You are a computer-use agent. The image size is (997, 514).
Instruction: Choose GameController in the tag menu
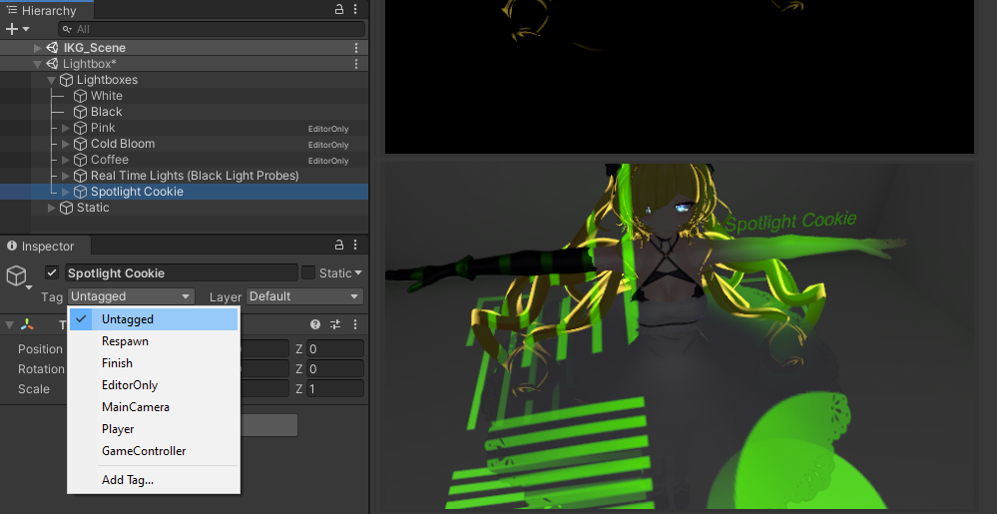pos(154,451)
